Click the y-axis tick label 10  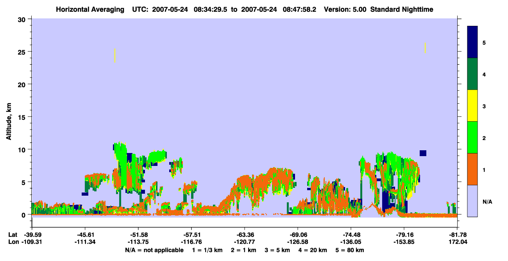[23, 149]
